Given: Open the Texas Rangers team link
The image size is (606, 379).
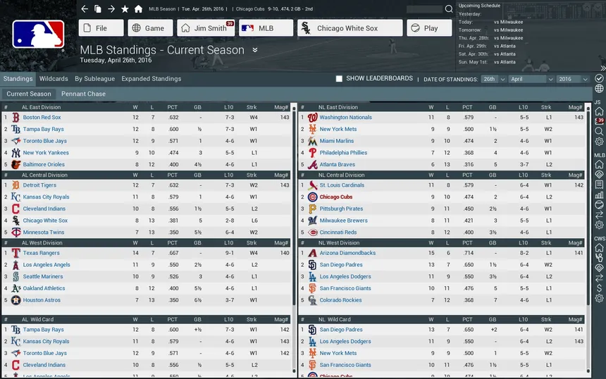Looking at the screenshot, I should [42, 253].
